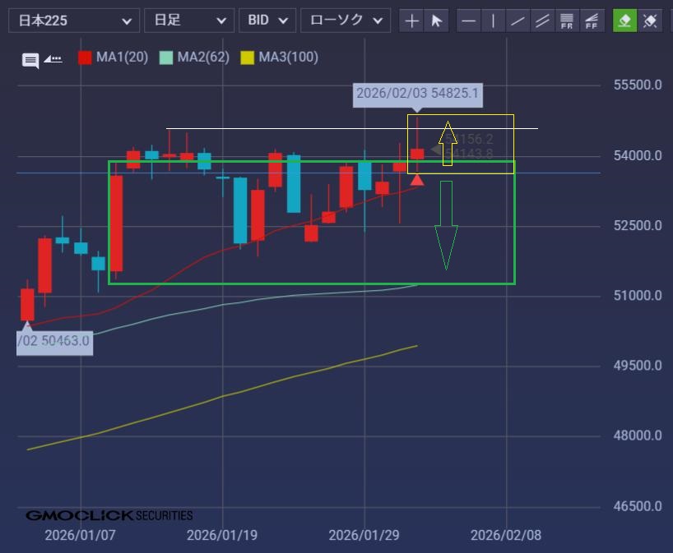Select the parallel channel line tool
The height and width of the screenshot is (553, 673).
[x=541, y=21]
